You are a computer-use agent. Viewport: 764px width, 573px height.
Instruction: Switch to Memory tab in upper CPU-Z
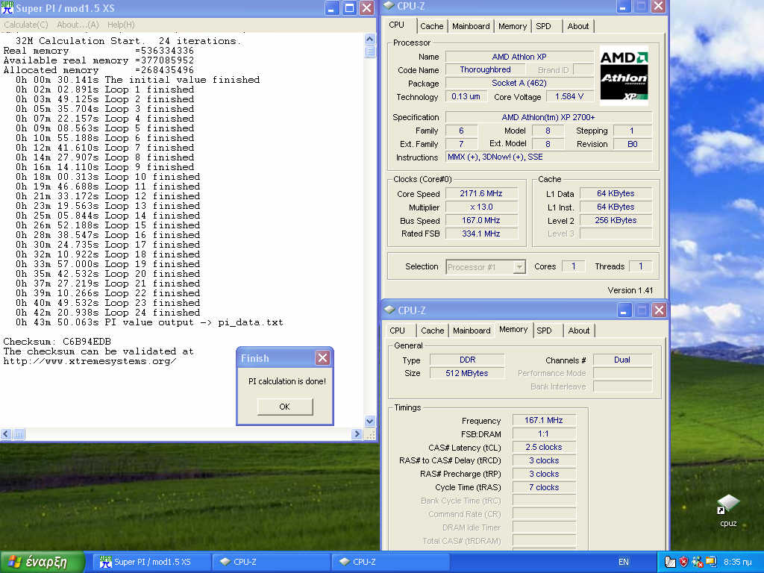[x=513, y=26]
